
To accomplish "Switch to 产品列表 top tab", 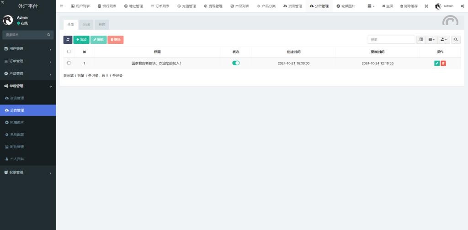I will [239, 6].
